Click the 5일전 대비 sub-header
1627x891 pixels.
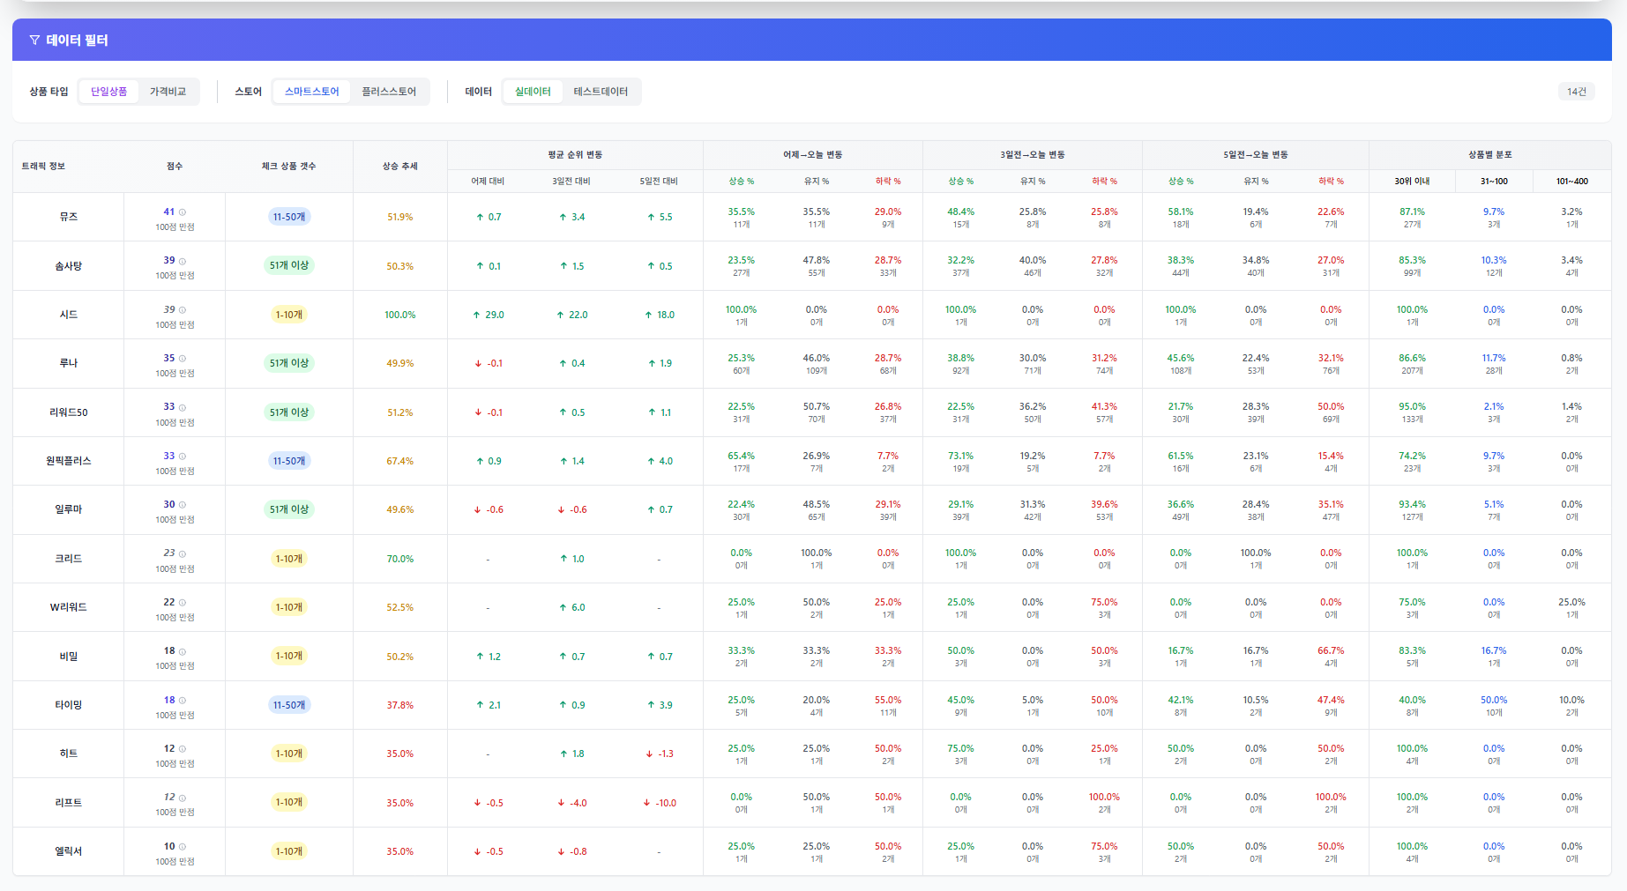659,182
